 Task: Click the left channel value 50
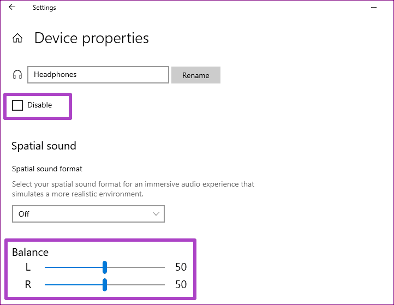coord(181,267)
